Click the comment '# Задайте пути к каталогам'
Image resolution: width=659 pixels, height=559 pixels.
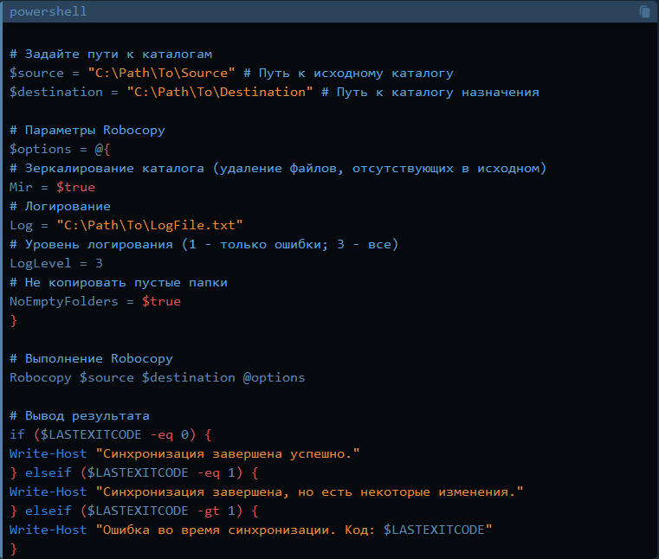[x=111, y=55]
